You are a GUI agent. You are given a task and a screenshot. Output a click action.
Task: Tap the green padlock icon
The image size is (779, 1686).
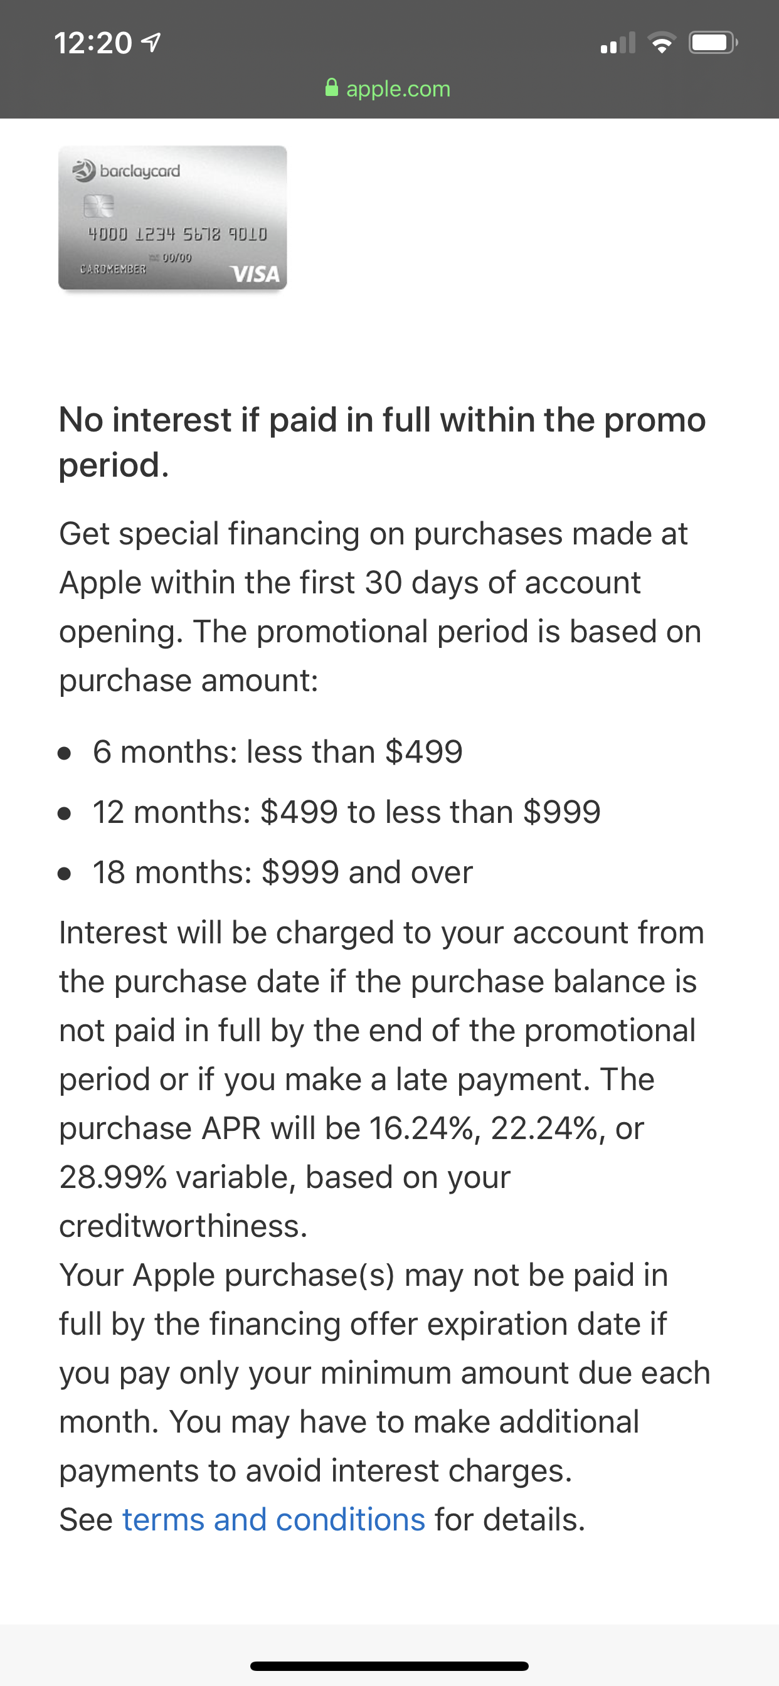(x=332, y=88)
